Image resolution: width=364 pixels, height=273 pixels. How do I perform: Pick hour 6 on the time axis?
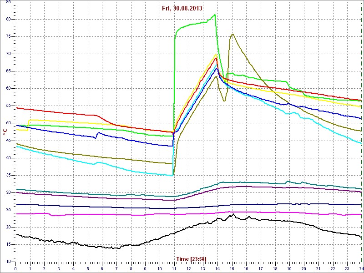click(x=102, y=268)
